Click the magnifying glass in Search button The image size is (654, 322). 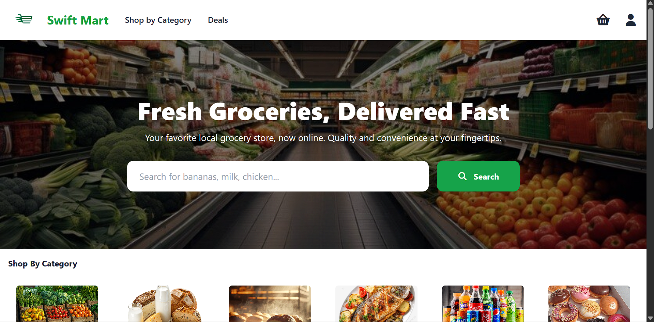[x=462, y=176]
